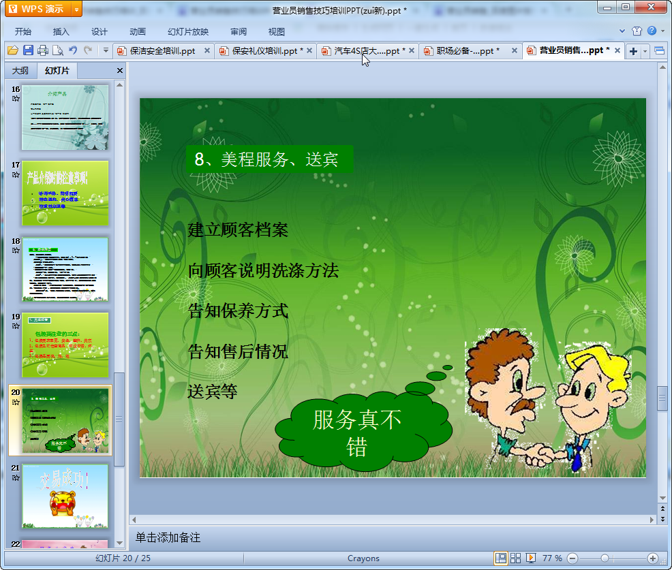Click the open file folder icon
672x570 pixels.
[13, 50]
